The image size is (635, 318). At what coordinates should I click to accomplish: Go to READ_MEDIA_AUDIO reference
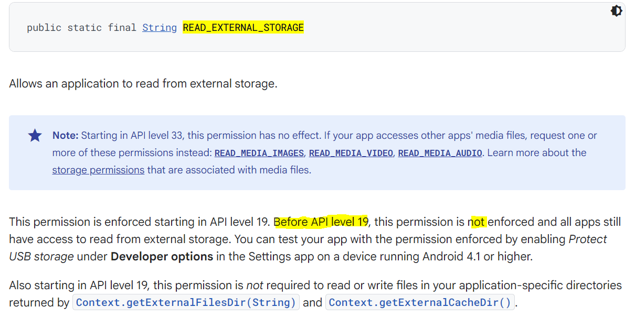440,153
